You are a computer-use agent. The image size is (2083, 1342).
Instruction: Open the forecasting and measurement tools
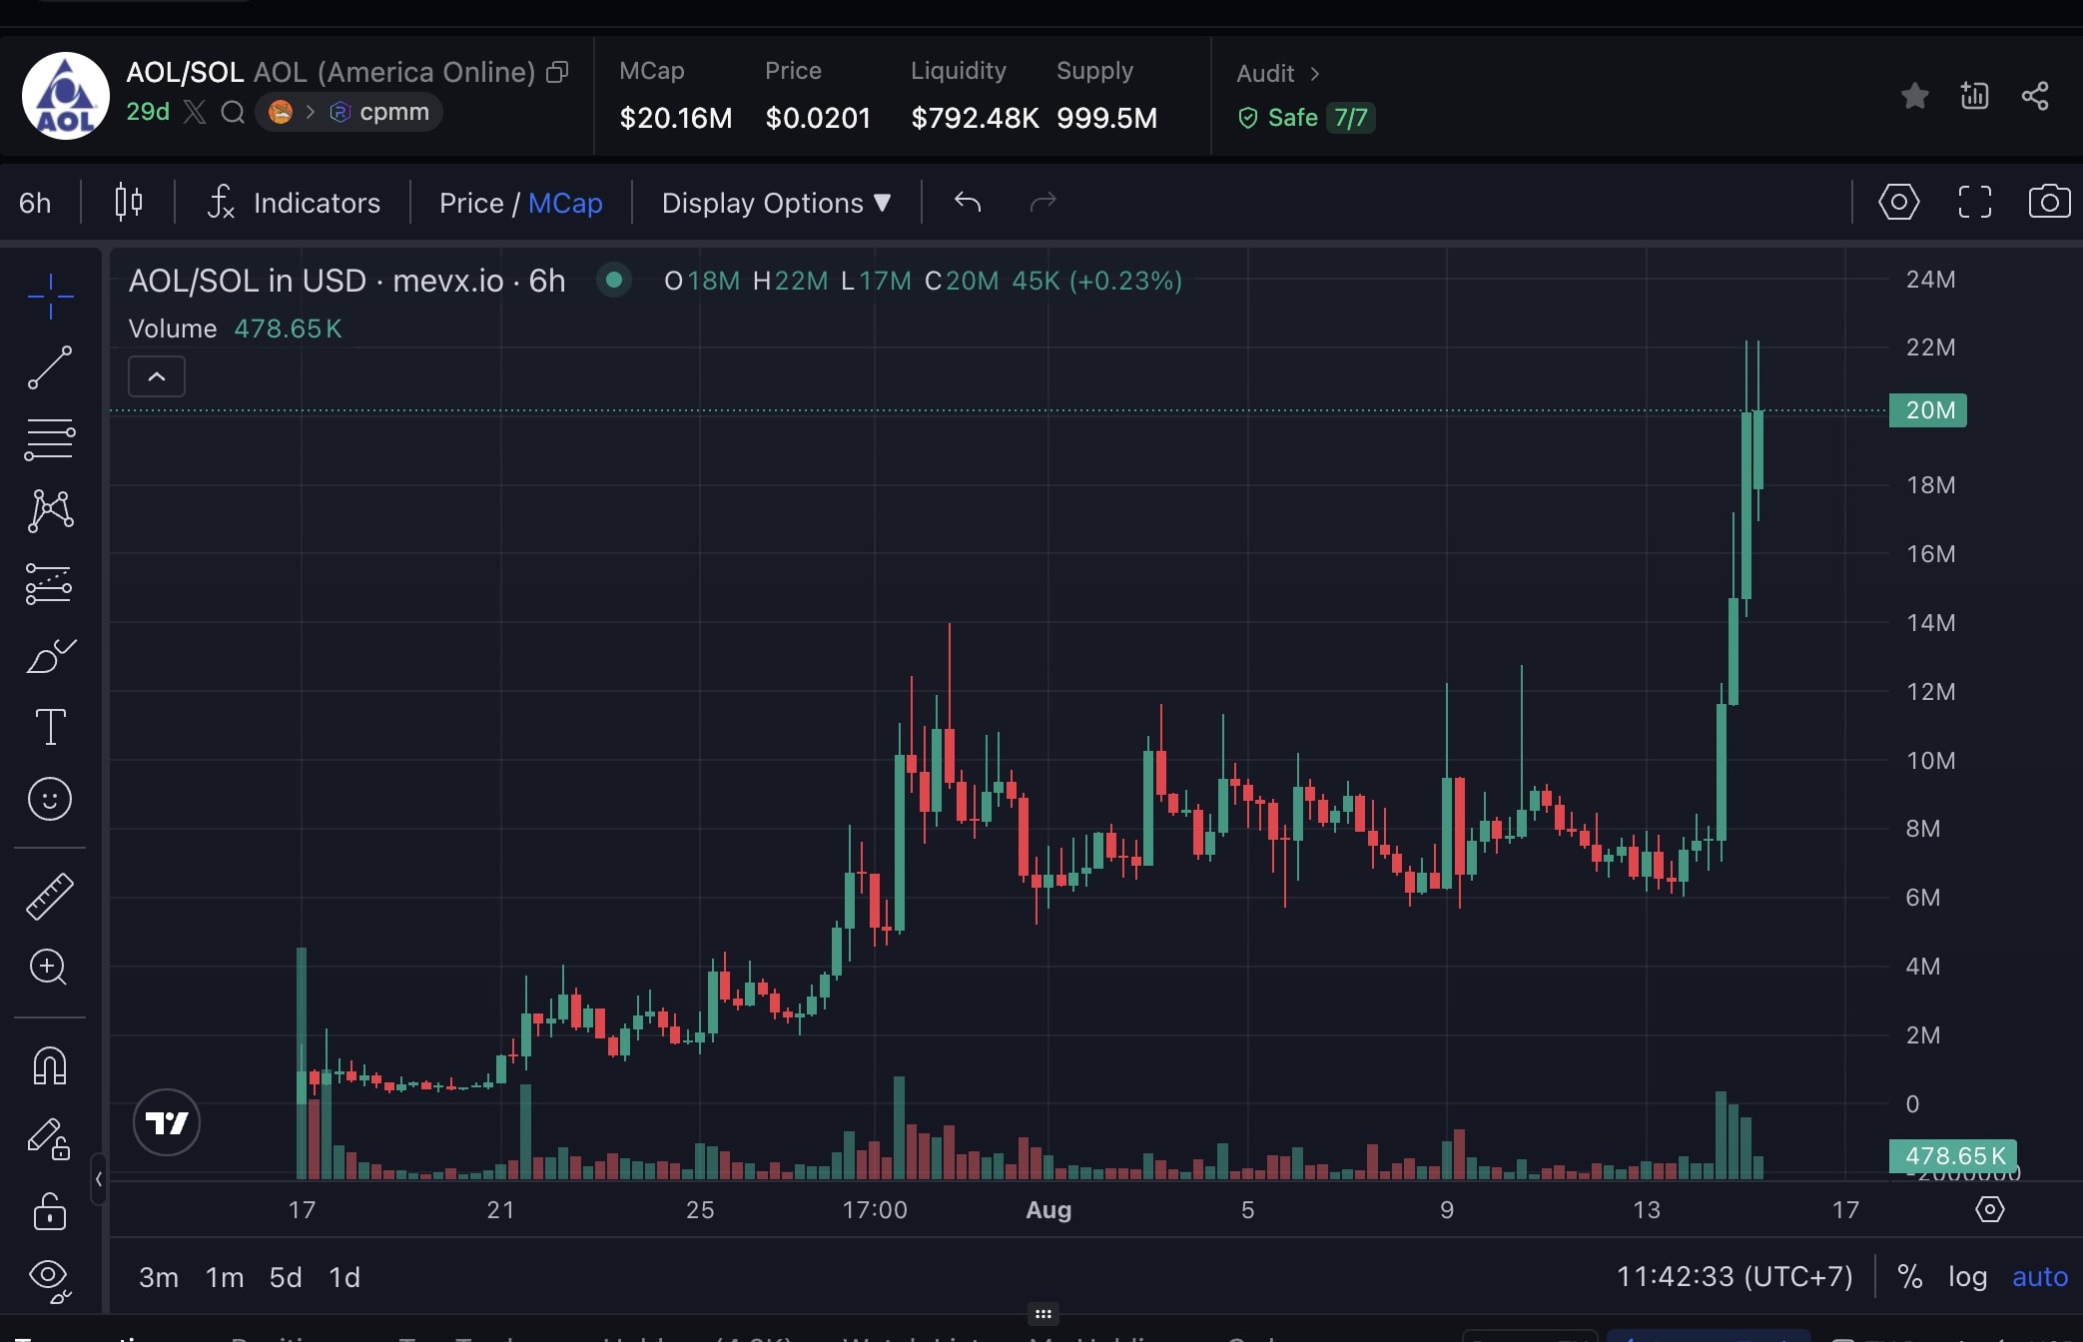tap(50, 584)
